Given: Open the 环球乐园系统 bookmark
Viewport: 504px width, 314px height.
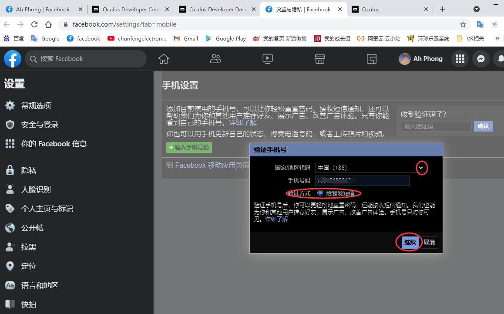Looking at the screenshot, I should [x=428, y=39].
